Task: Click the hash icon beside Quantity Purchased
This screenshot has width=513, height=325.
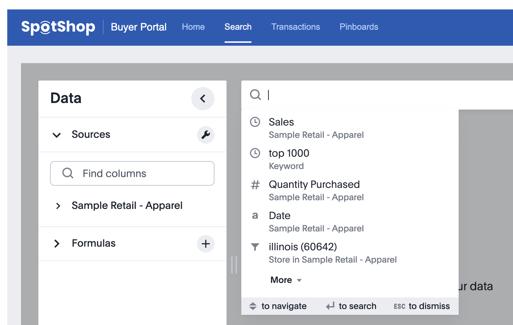Action: tap(255, 185)
